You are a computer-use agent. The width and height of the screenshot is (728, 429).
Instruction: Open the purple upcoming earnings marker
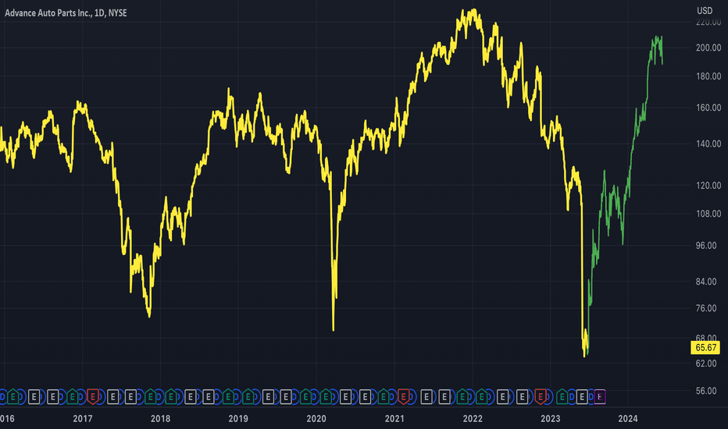599,397
